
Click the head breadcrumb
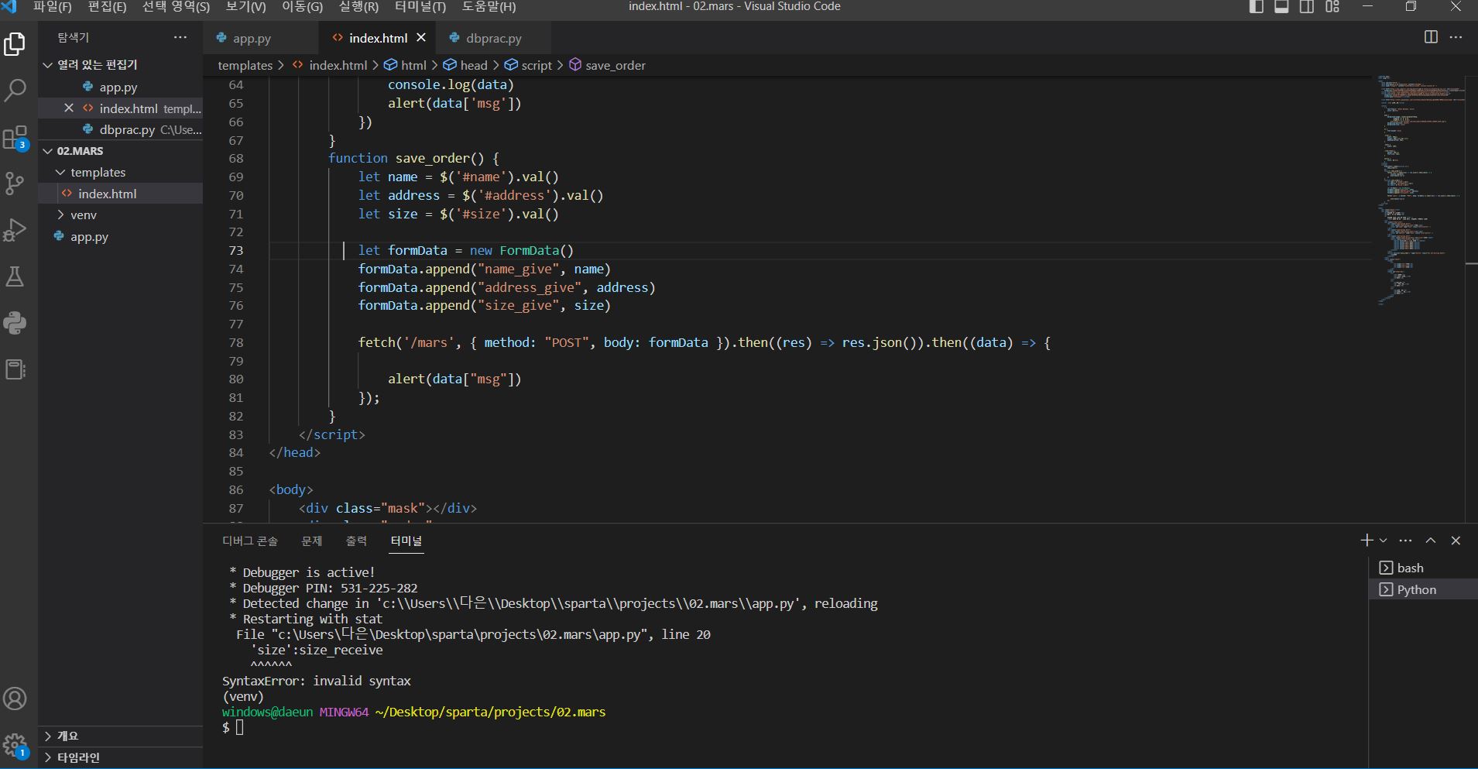pos(473,65)
